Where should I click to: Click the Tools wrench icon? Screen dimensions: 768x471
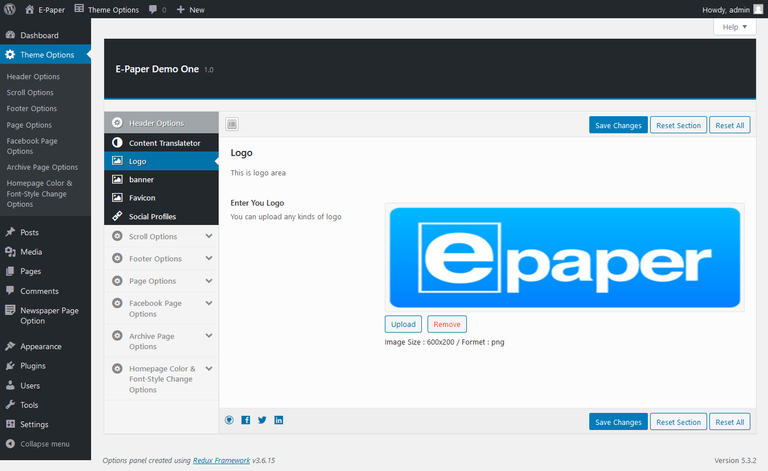coord(10,405)
